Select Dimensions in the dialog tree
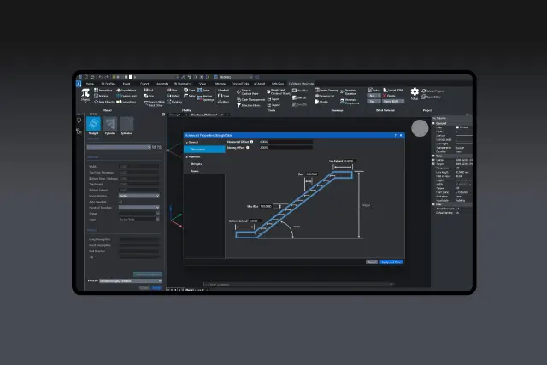 [204, 150]
